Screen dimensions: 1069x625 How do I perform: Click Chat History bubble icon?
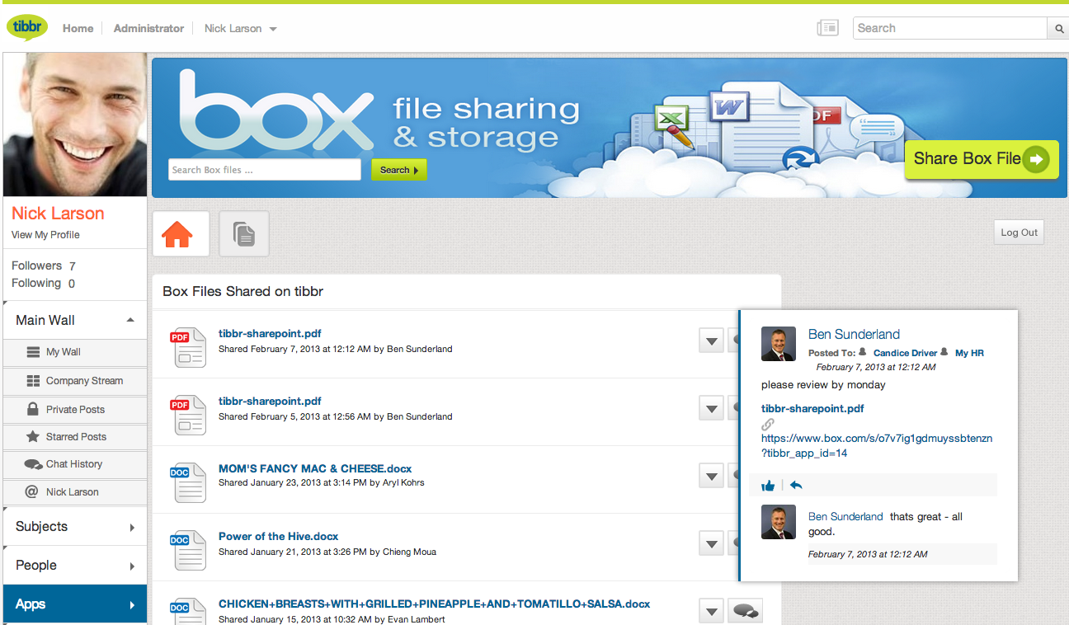click(33, 464)
